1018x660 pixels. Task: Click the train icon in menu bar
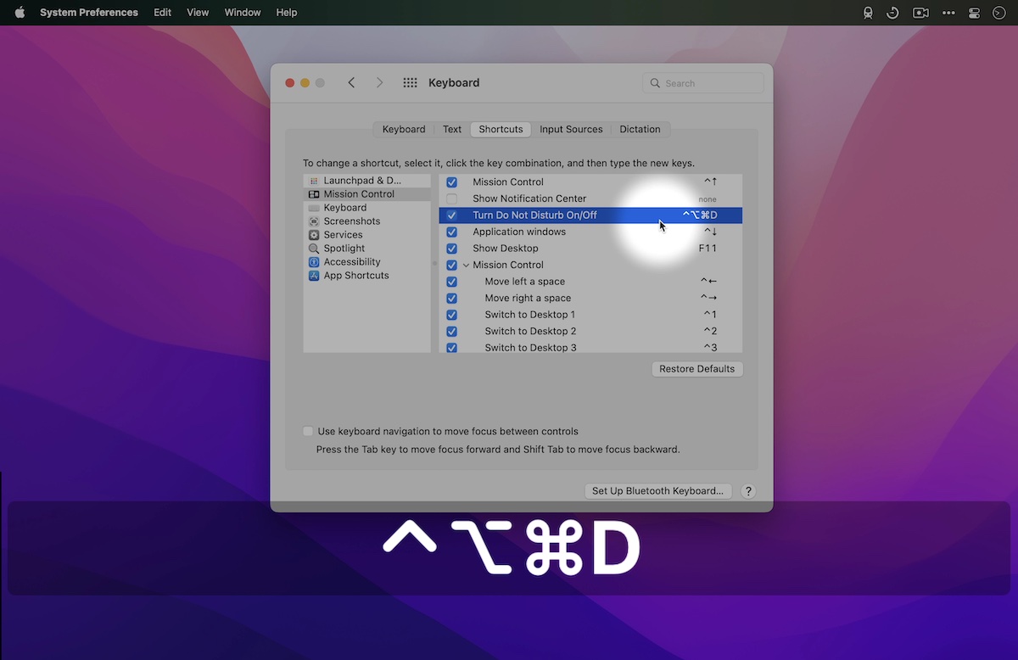click(868, 13)
